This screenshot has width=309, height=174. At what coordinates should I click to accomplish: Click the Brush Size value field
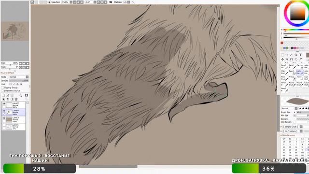303,112
